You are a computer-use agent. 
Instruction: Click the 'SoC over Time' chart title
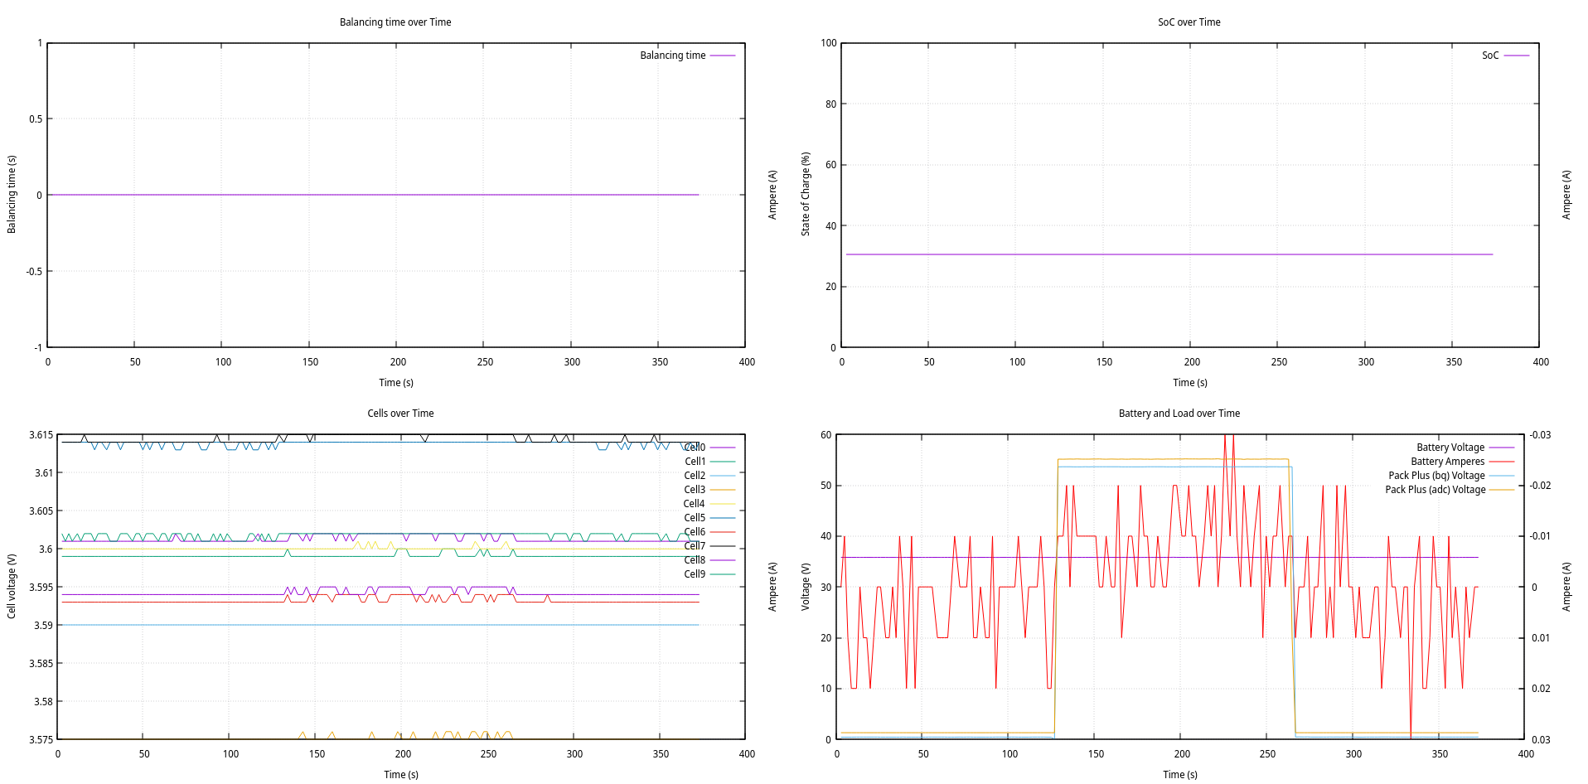[1189, 22]
